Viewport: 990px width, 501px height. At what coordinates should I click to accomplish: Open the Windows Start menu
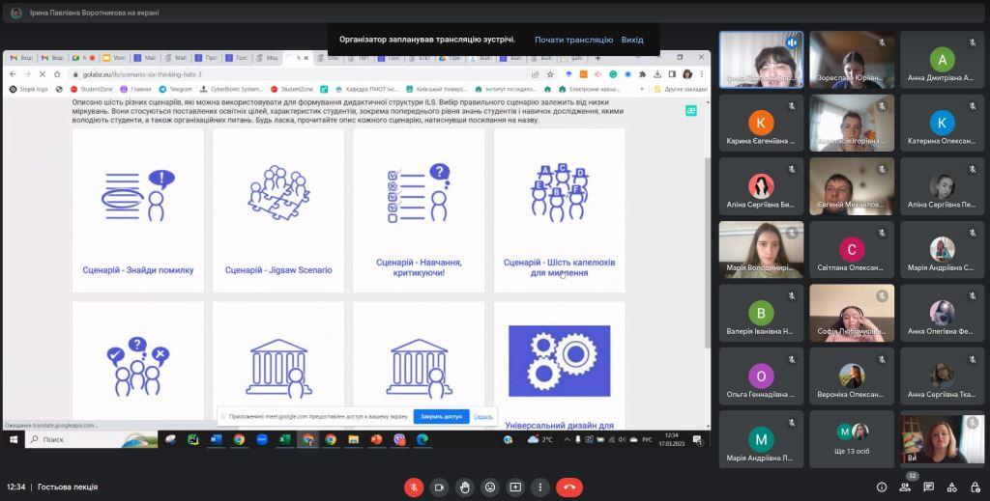tap(14, 439)
